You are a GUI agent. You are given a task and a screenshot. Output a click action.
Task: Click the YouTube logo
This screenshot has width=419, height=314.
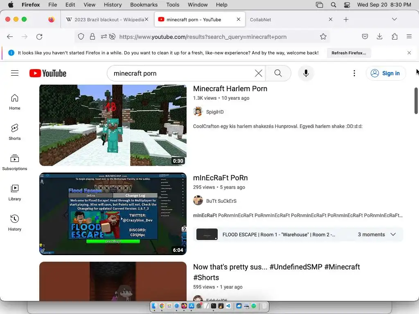(x=48, y=73)
